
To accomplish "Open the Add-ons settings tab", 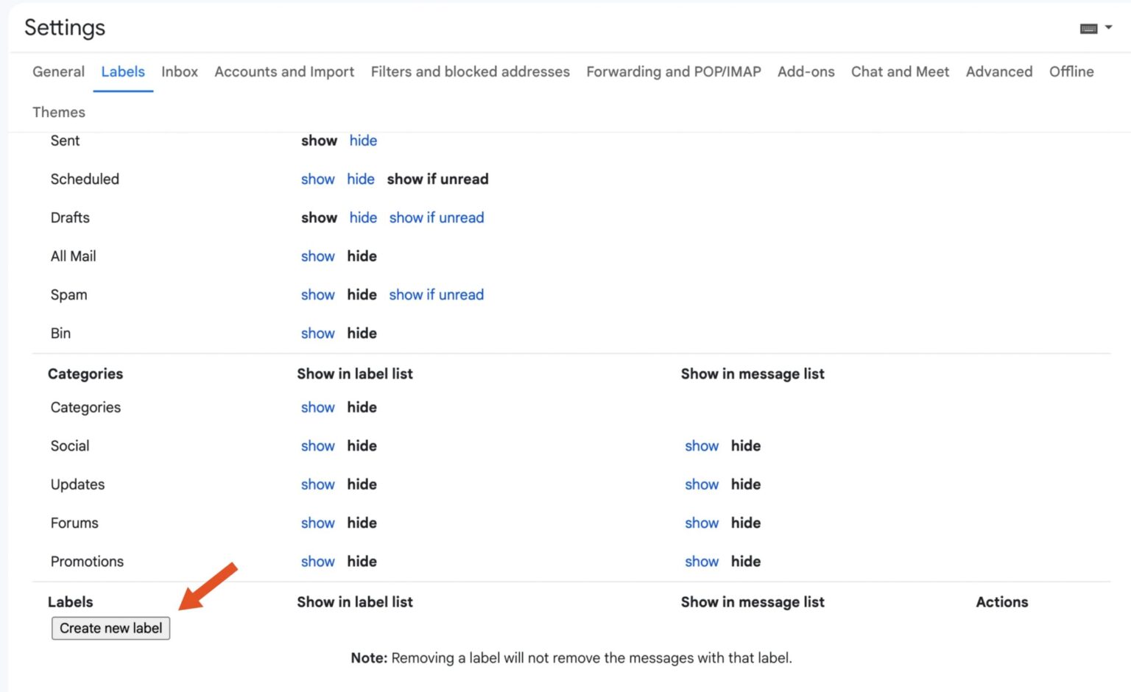I will pyautogui.click(x=806, y=71).
